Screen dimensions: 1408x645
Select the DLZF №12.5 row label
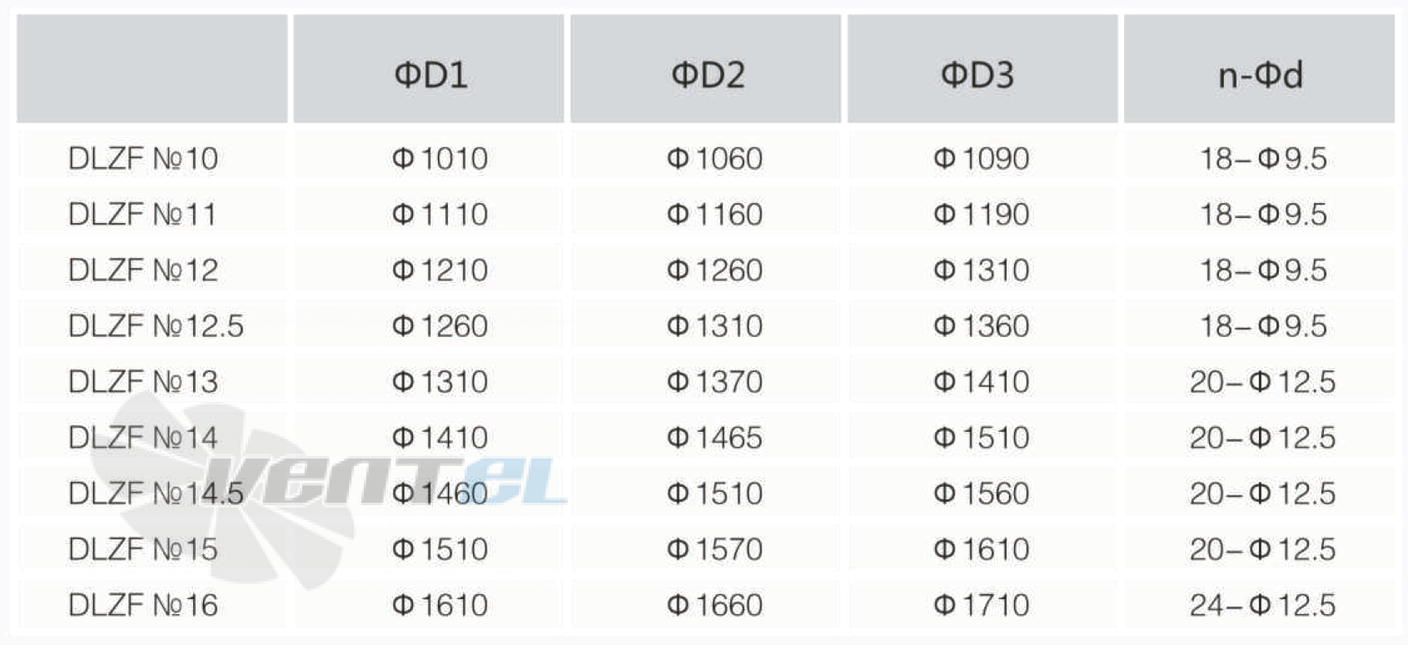tap(156, 325)
